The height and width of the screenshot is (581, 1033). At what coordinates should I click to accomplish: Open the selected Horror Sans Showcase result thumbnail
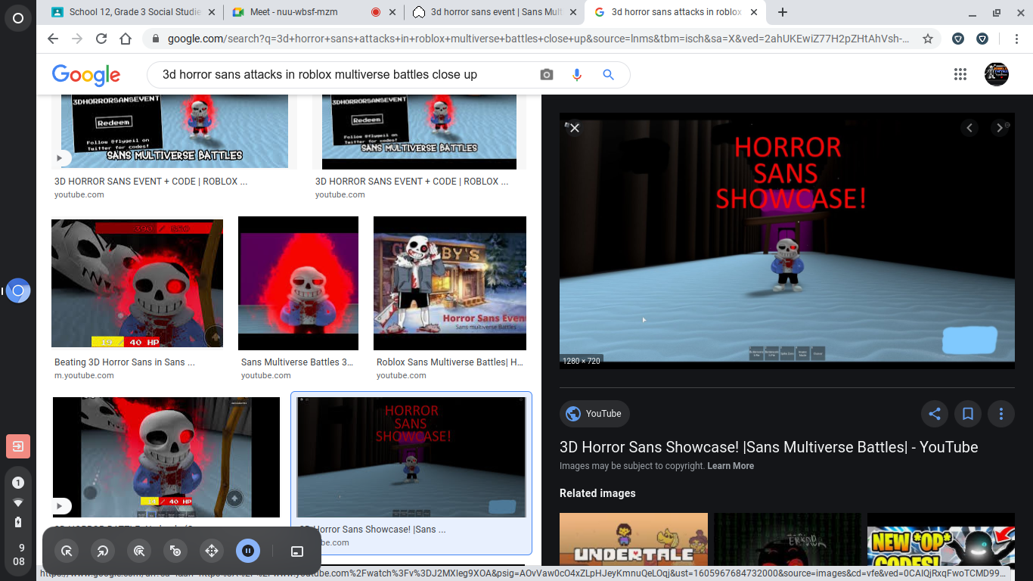pyautogui.click(x=411, y=458)
